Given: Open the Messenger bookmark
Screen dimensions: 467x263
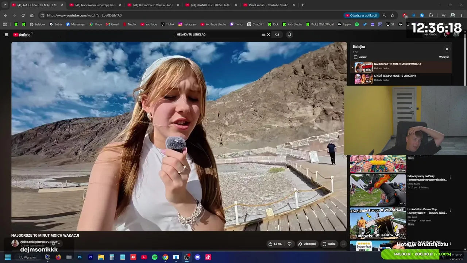Looking at the screenshot, I should click(x=76, y=24).
